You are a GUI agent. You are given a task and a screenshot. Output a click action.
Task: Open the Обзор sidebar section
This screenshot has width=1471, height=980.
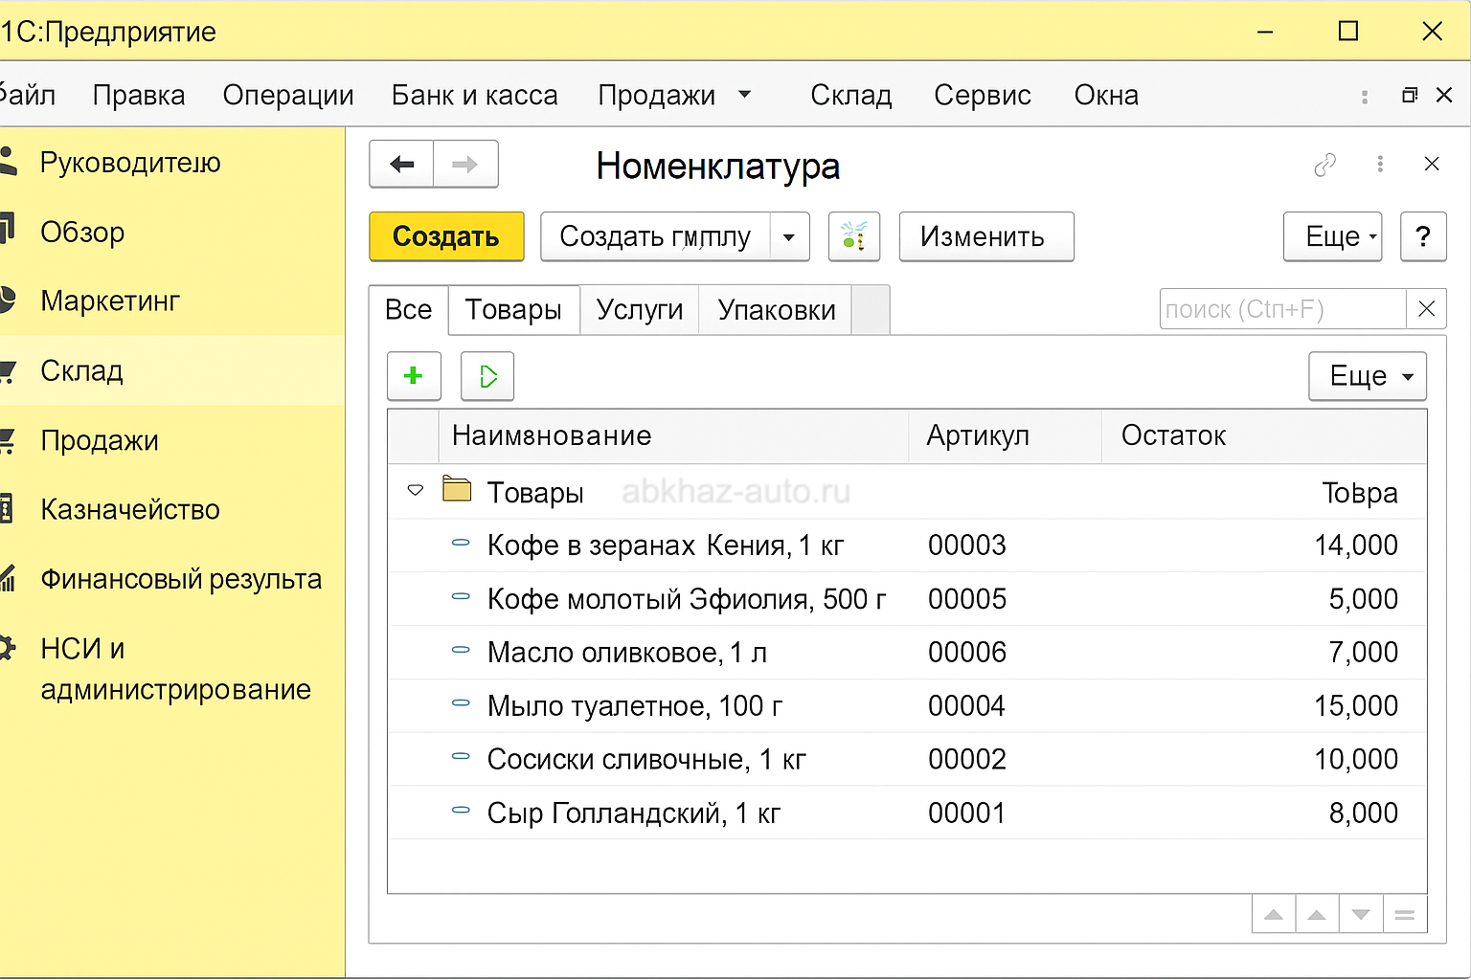(x=172, y=232)
